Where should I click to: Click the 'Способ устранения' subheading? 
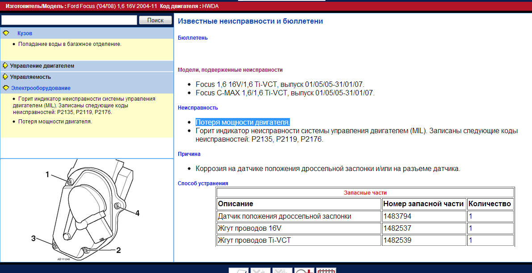pyautogui.click(x=203, y=183)
